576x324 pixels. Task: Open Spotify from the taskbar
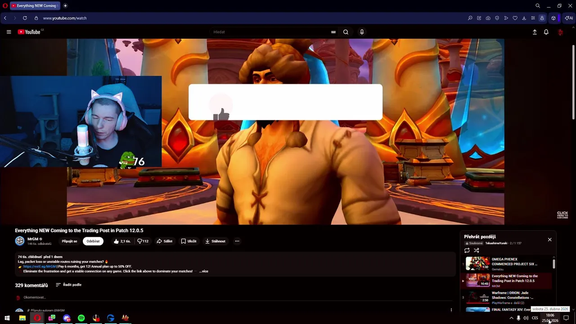coord(81,318)
